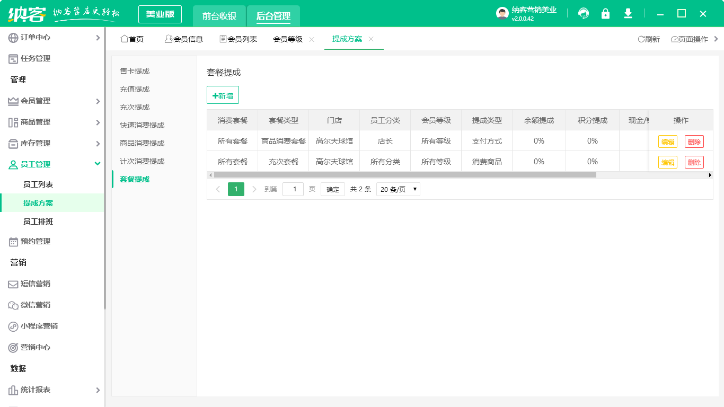Open 短信营销 in the sidebar
The width and height of the screenshot is (724, 407).
pyautogui.click(x=35, y=284)
